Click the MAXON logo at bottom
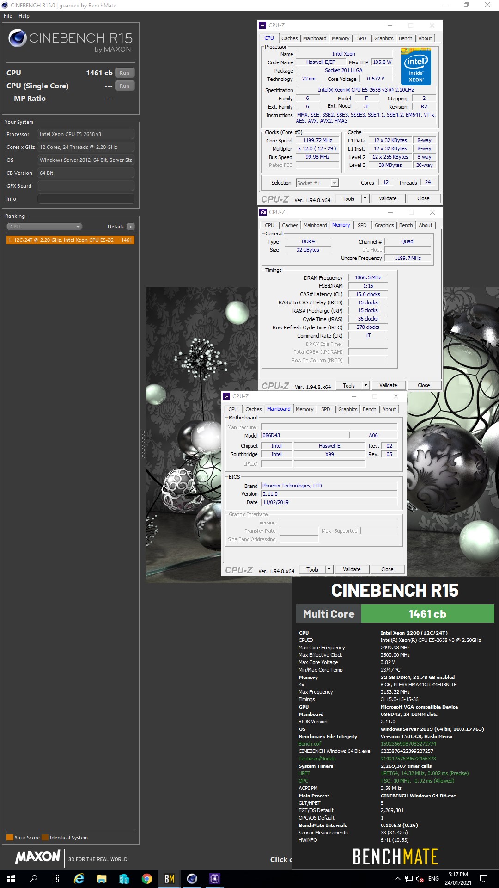Screen dimensions: 499x888 38,857
